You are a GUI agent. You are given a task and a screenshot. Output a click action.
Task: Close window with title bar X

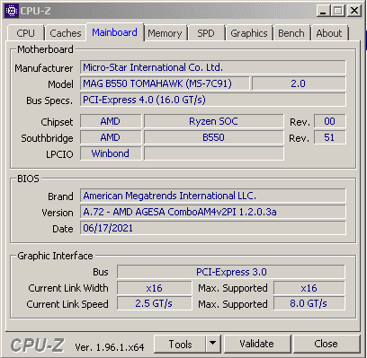(354, 11)
